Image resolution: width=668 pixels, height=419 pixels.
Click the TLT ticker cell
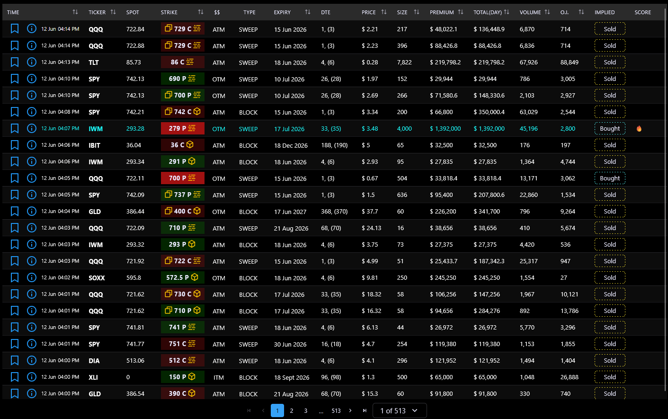[x=94, y=62]
